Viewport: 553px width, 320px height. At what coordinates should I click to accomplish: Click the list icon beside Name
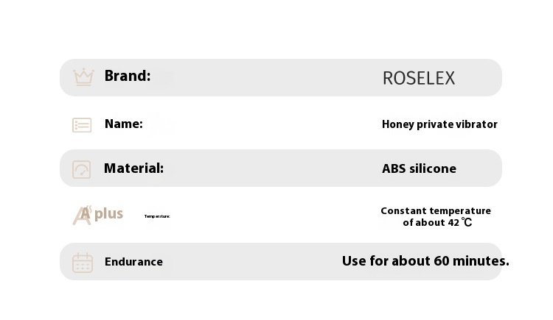click(x=82, y=125)
